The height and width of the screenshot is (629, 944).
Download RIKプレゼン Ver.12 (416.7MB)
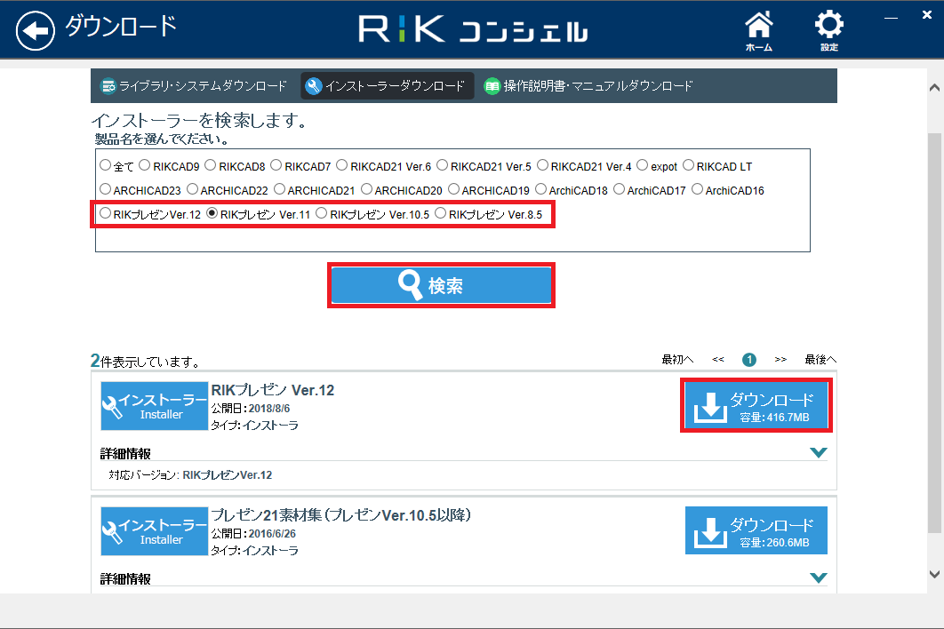pyautogui.click(x=756, y=405)
